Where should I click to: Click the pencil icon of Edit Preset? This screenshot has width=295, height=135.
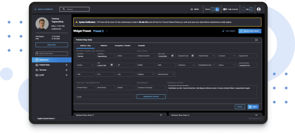point(223,31)
